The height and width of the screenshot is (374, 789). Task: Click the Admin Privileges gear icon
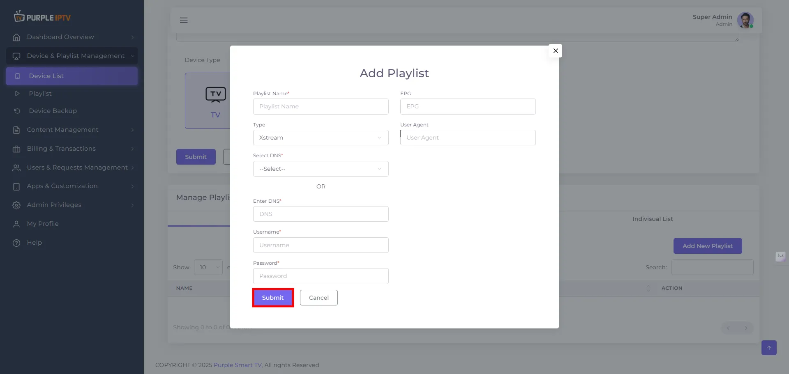(16, 205)
